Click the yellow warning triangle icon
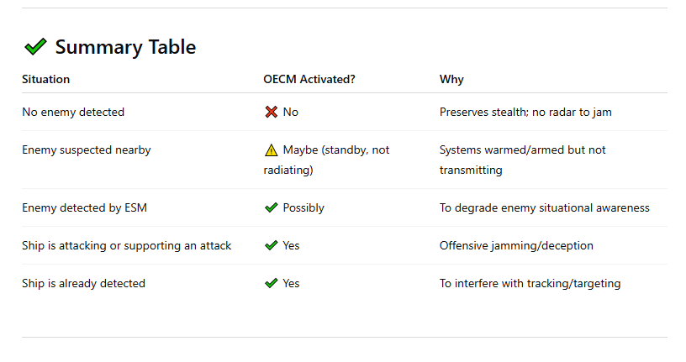This screenshot has width=686, height=362. point(271,150)
